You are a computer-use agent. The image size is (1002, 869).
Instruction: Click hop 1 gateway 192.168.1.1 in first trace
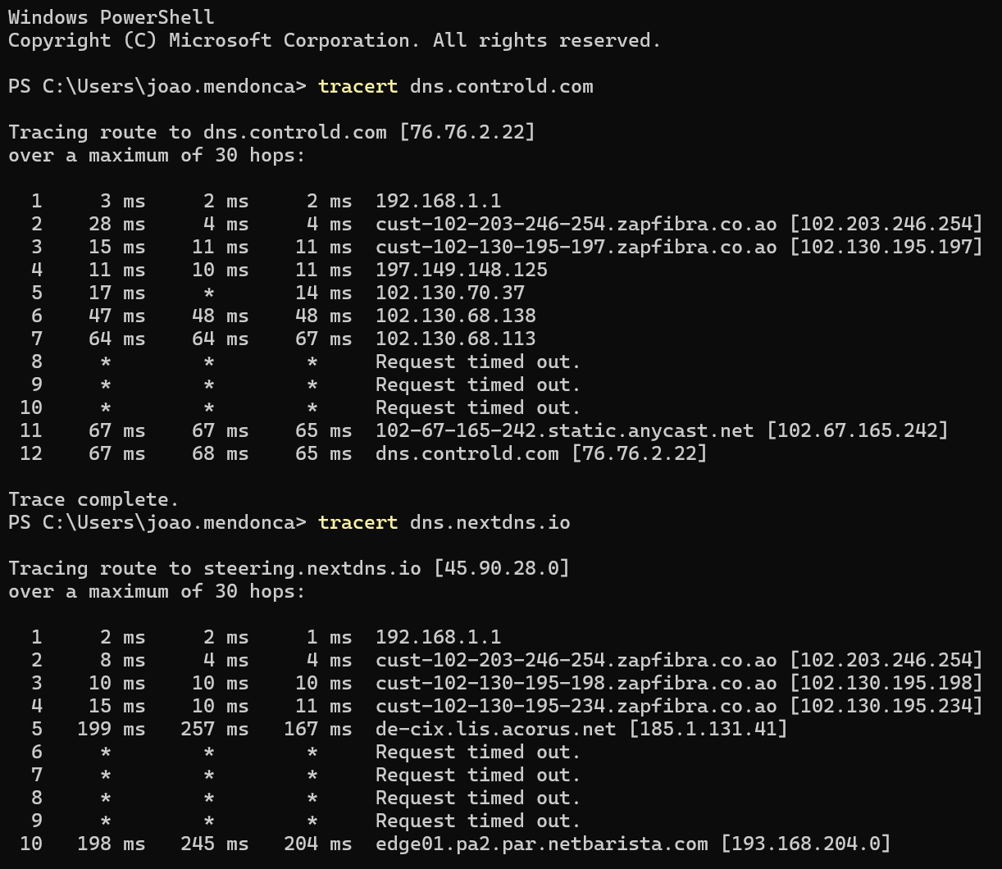pyautogui.click(x=439, y=202)
